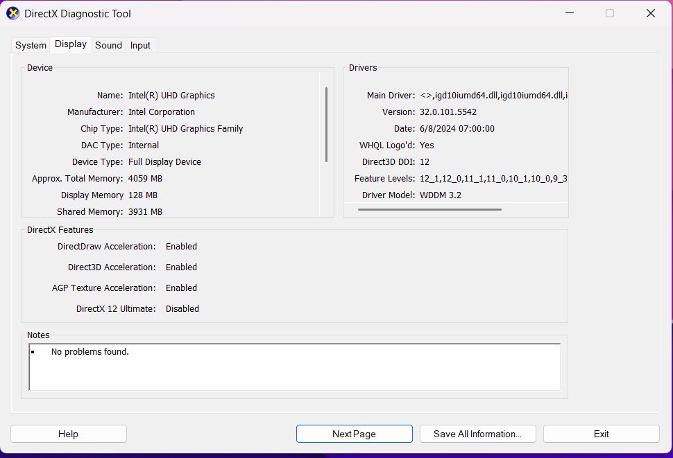Click Save All Information button

(477, 434)
